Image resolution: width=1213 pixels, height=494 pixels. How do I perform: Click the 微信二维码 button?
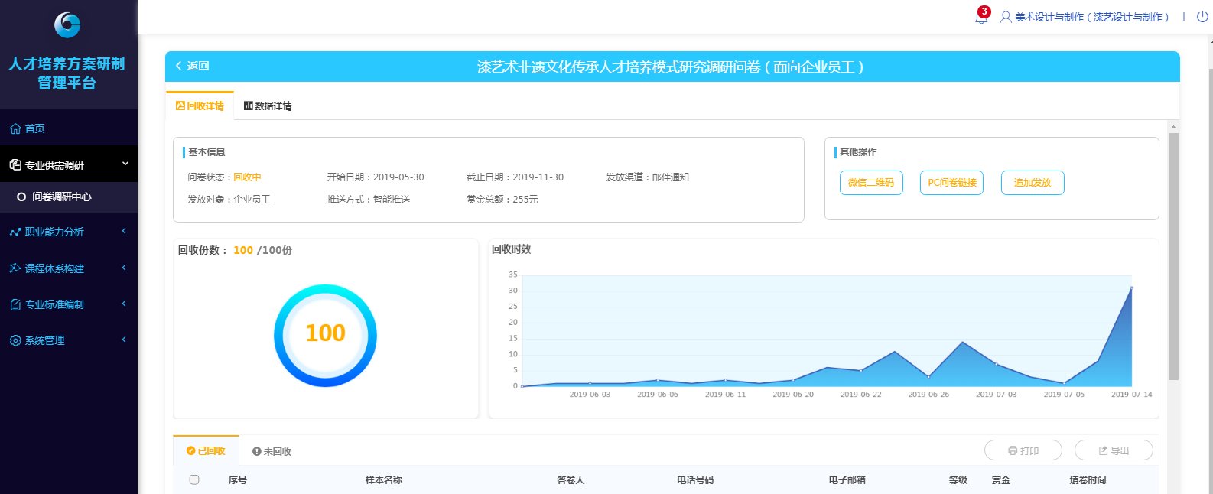[871, 183]
